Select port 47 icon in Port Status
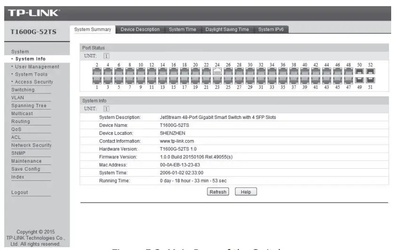This screenshot has width=394, height=250. click(348, 80)
